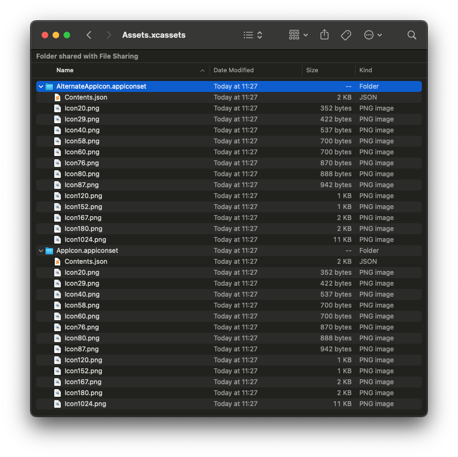This screenshot has height=457, width=458.
Task: Select Icon58.png in the AlternateAppIcon folder
Action: (x=229, y=141)
